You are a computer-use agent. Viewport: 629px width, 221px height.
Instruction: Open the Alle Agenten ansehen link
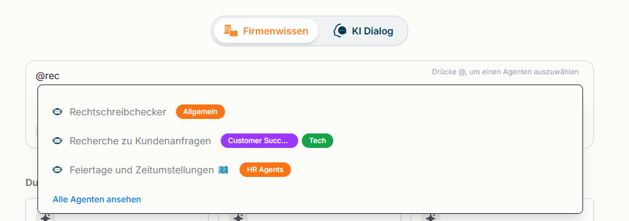(x=97, y=199)
